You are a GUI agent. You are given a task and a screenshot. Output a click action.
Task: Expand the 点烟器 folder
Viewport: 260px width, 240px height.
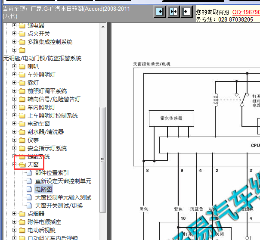coord(15,214)
